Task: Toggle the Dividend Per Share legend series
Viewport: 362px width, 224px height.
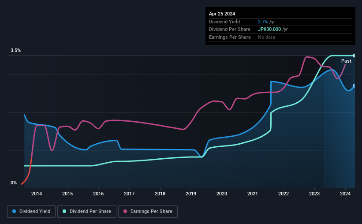Action: pos(87,212)
